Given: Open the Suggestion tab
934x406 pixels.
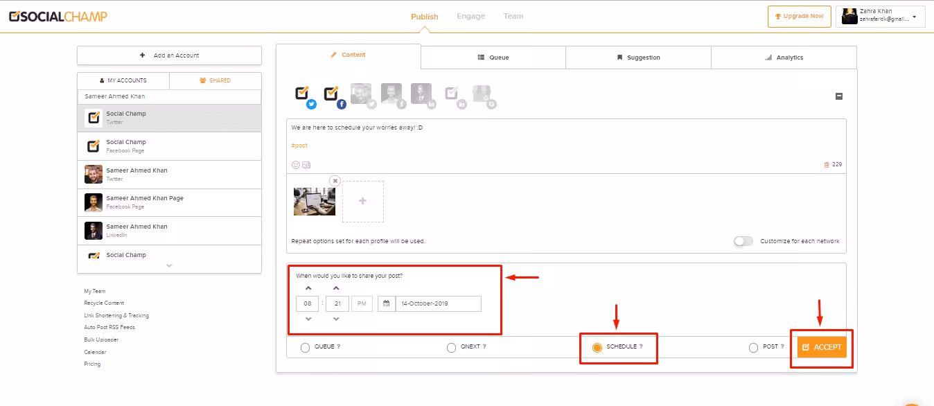Looking at the screenshot, I should 638,58.
